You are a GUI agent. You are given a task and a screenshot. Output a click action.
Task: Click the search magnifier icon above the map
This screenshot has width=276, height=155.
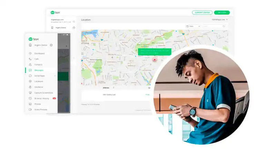tap(224, 27)
